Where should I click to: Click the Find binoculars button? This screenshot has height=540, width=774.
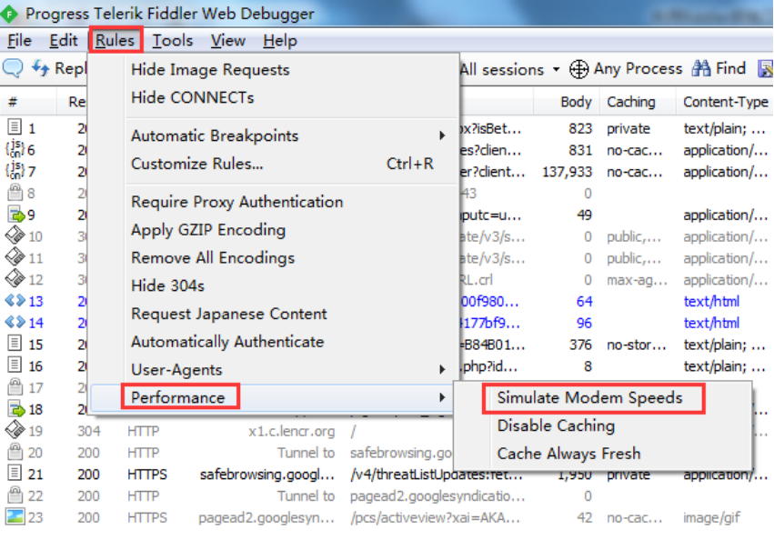pos(719,68)
